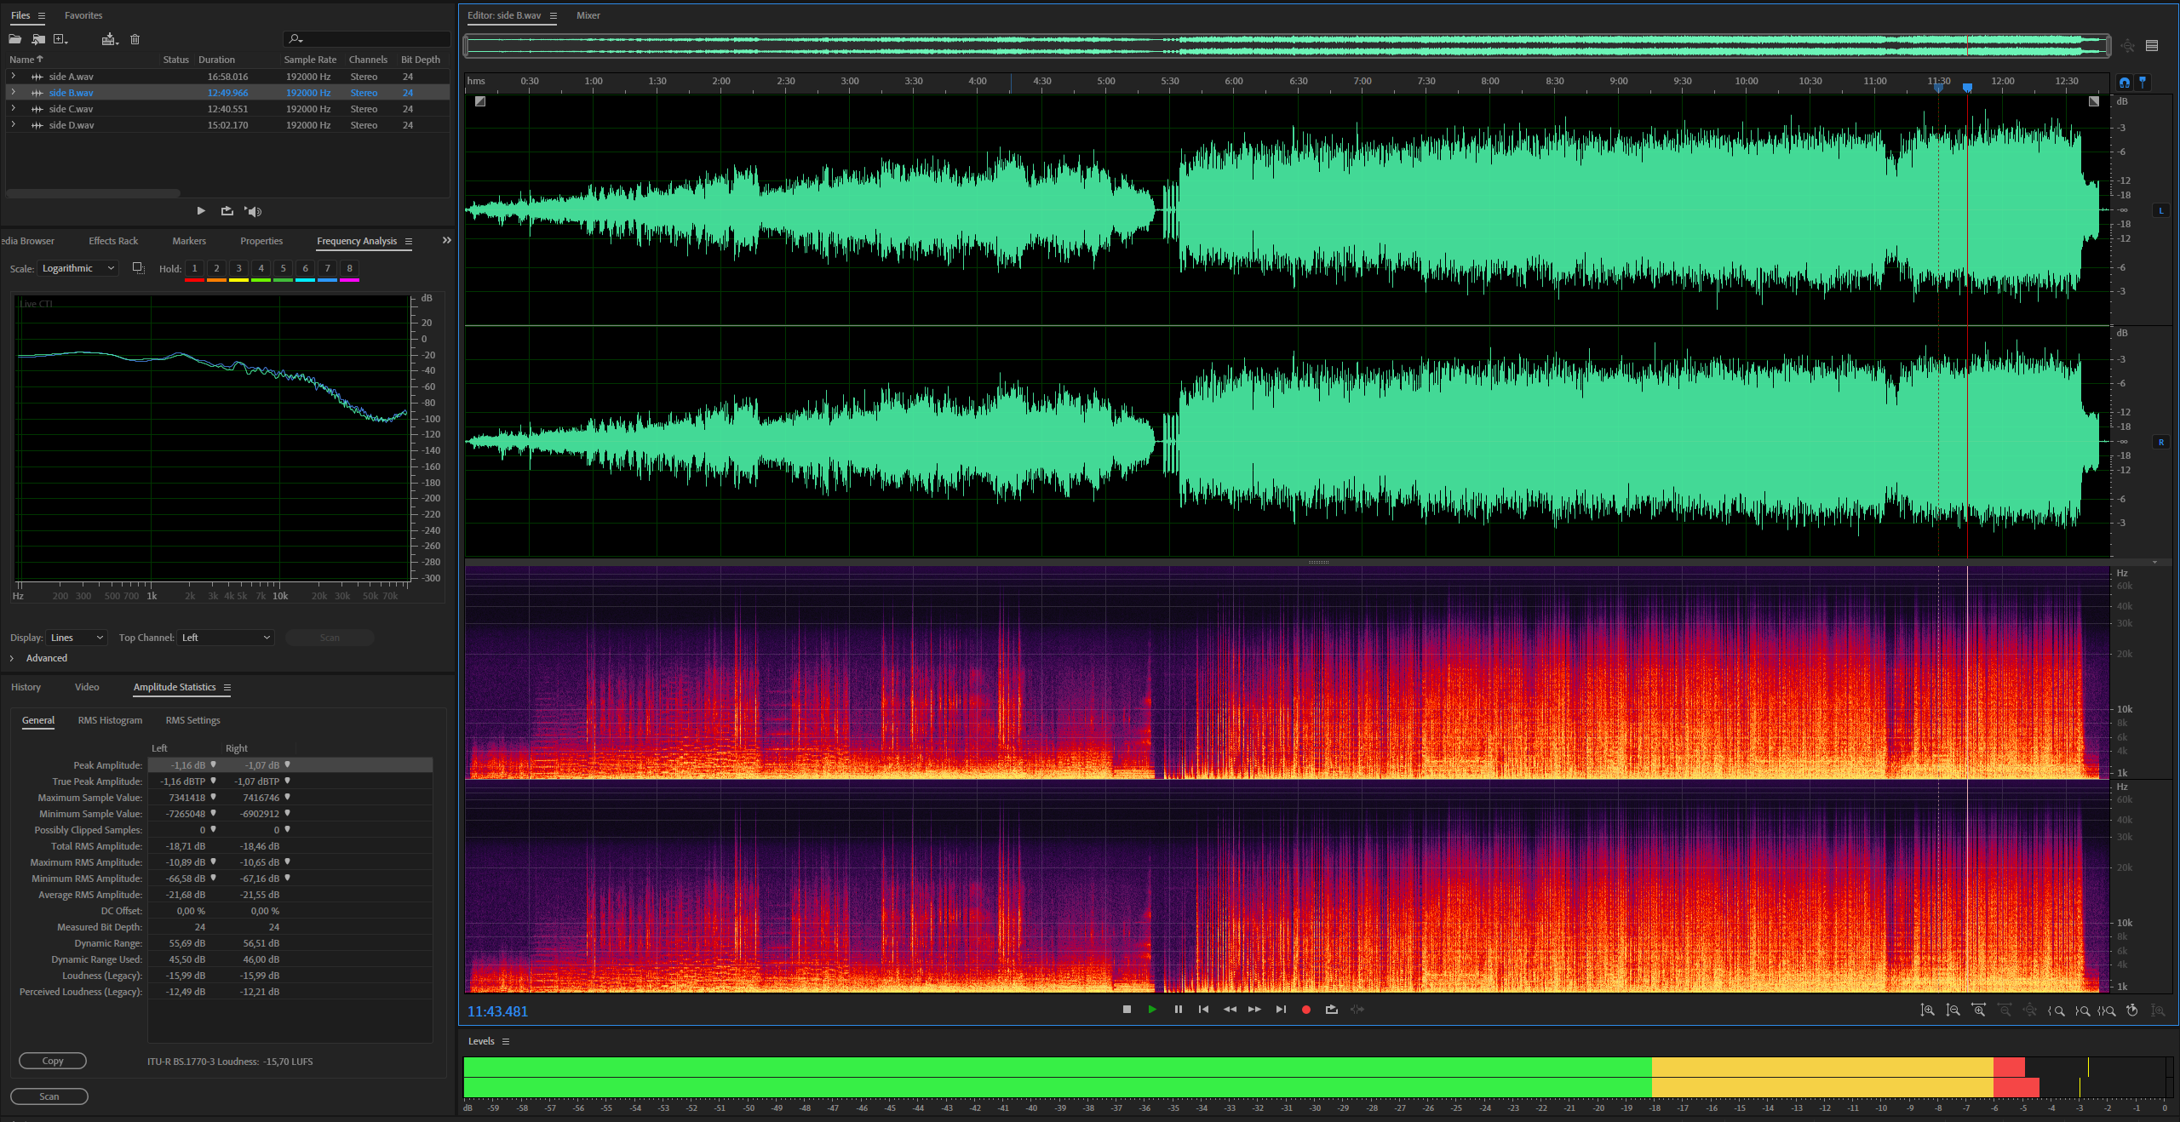Switch to the Favorites tab
2180x1122 pixels.
(x=83, y=15)
